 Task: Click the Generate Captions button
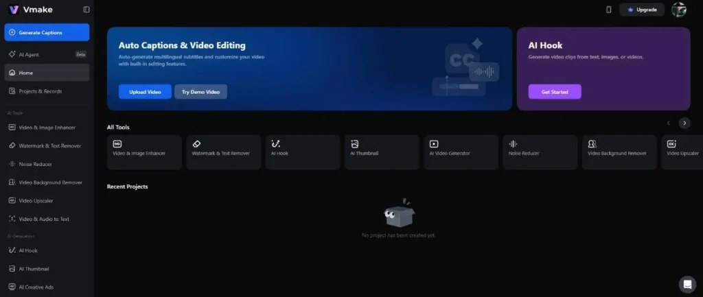click(x=47, y=32)
